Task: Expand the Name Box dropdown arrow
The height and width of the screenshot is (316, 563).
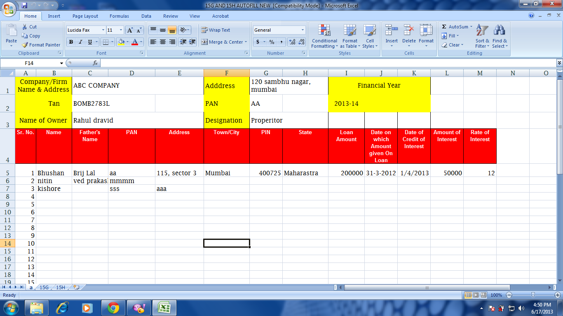Action: pos(62,63)
